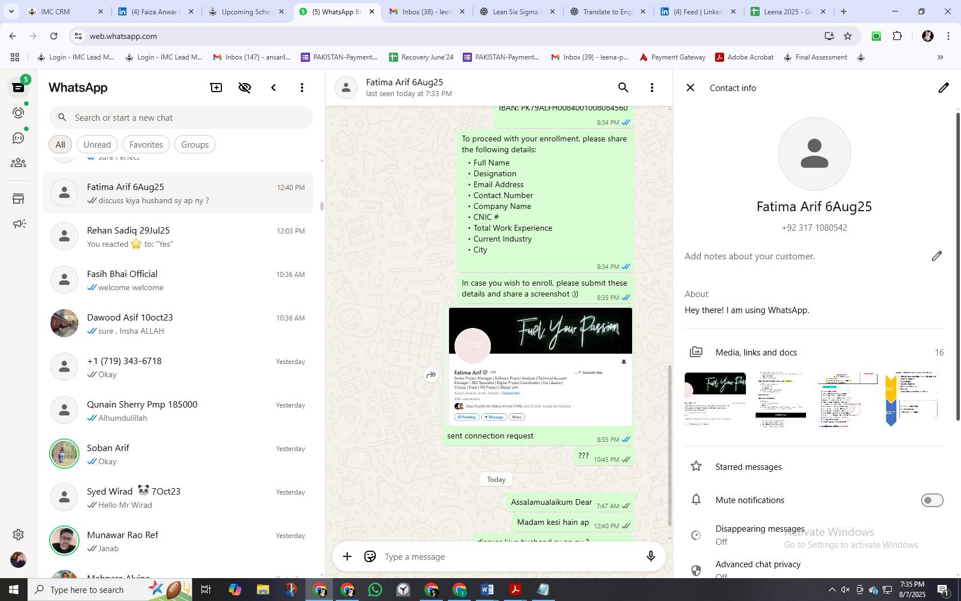Screen dimensions: 961x601
Task: Open WhatsApp taskbar icon
Action: [x=375, y=590]
